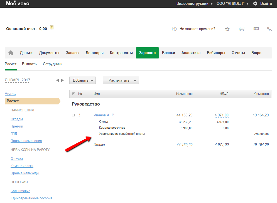The height and width of the screenshot is (203, 277).
Task: Open the Распечатать dropdown
Action: point(121,80)
